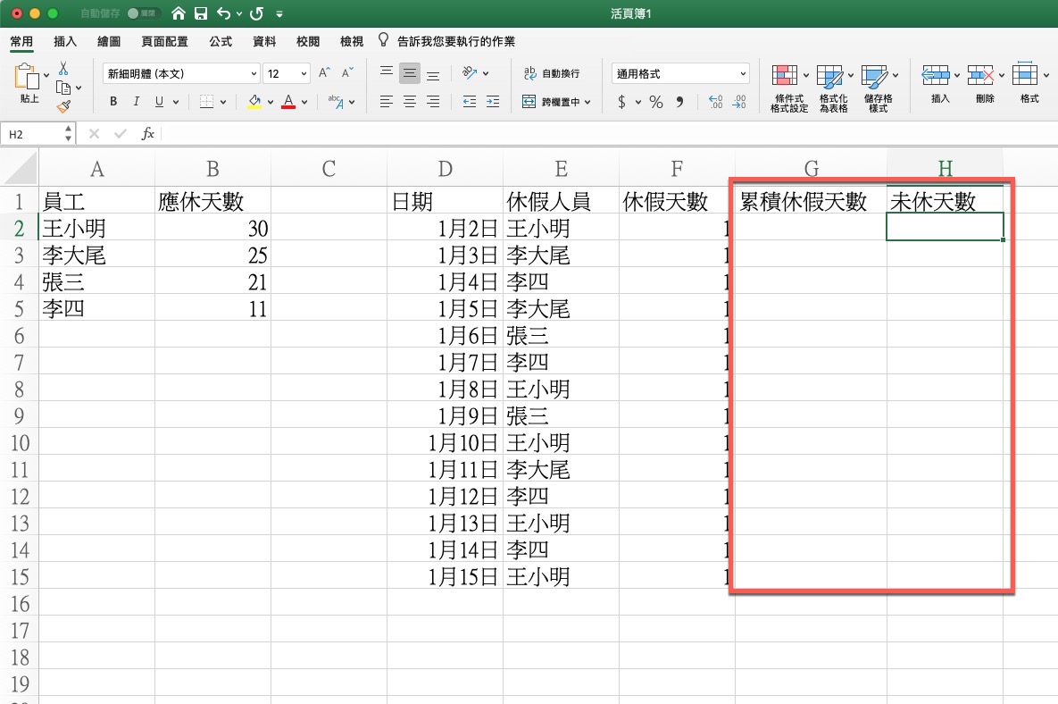Align cell text right

pos(433,102)
